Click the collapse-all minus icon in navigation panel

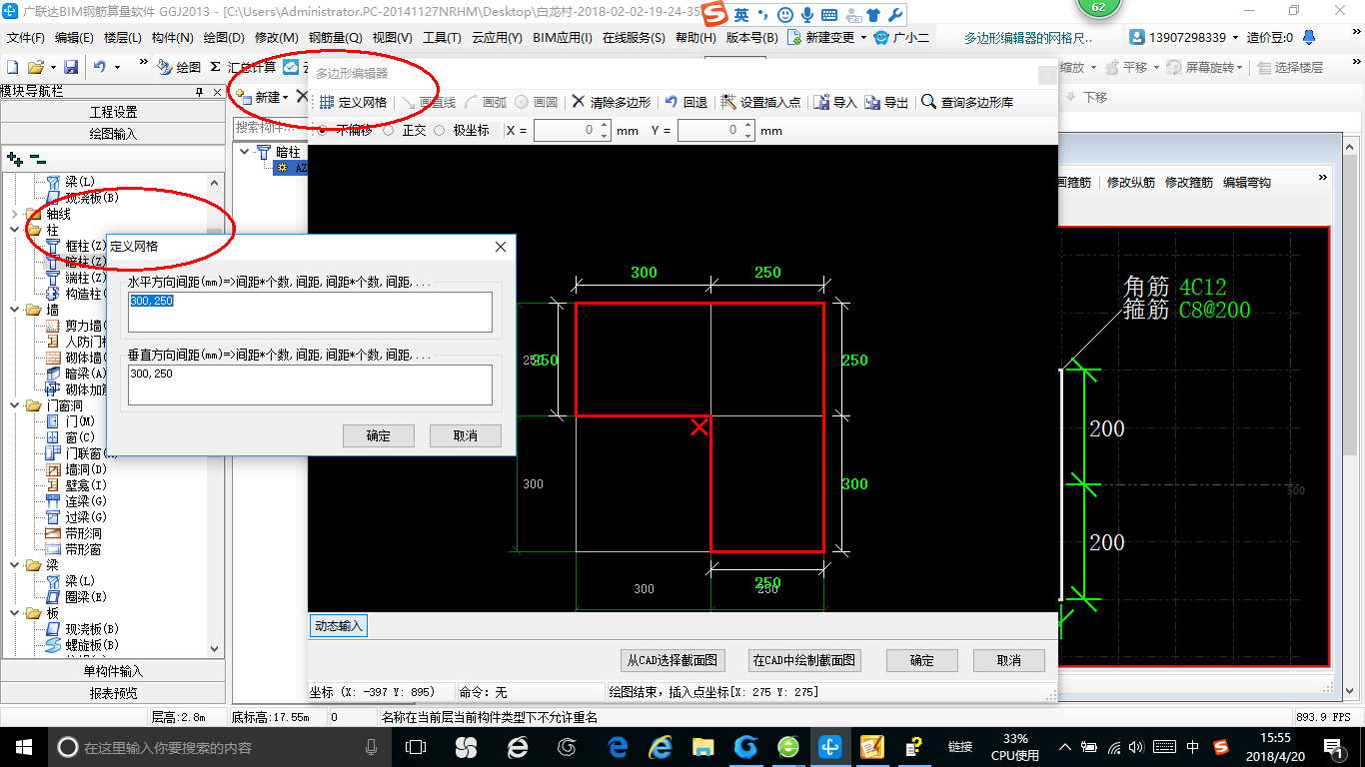(38, 158)
